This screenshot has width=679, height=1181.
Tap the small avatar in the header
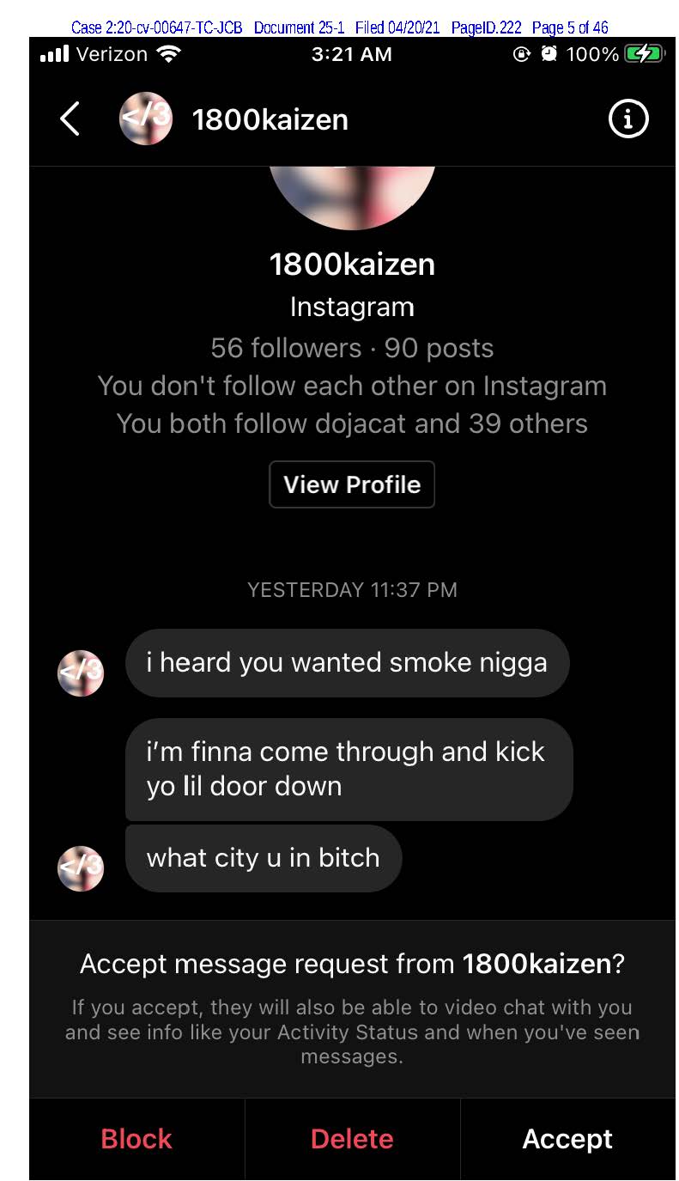click(x=146, y=119)
